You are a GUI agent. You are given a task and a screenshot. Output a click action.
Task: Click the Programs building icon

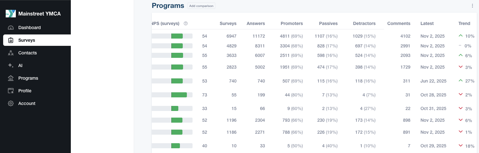[11, 78]
